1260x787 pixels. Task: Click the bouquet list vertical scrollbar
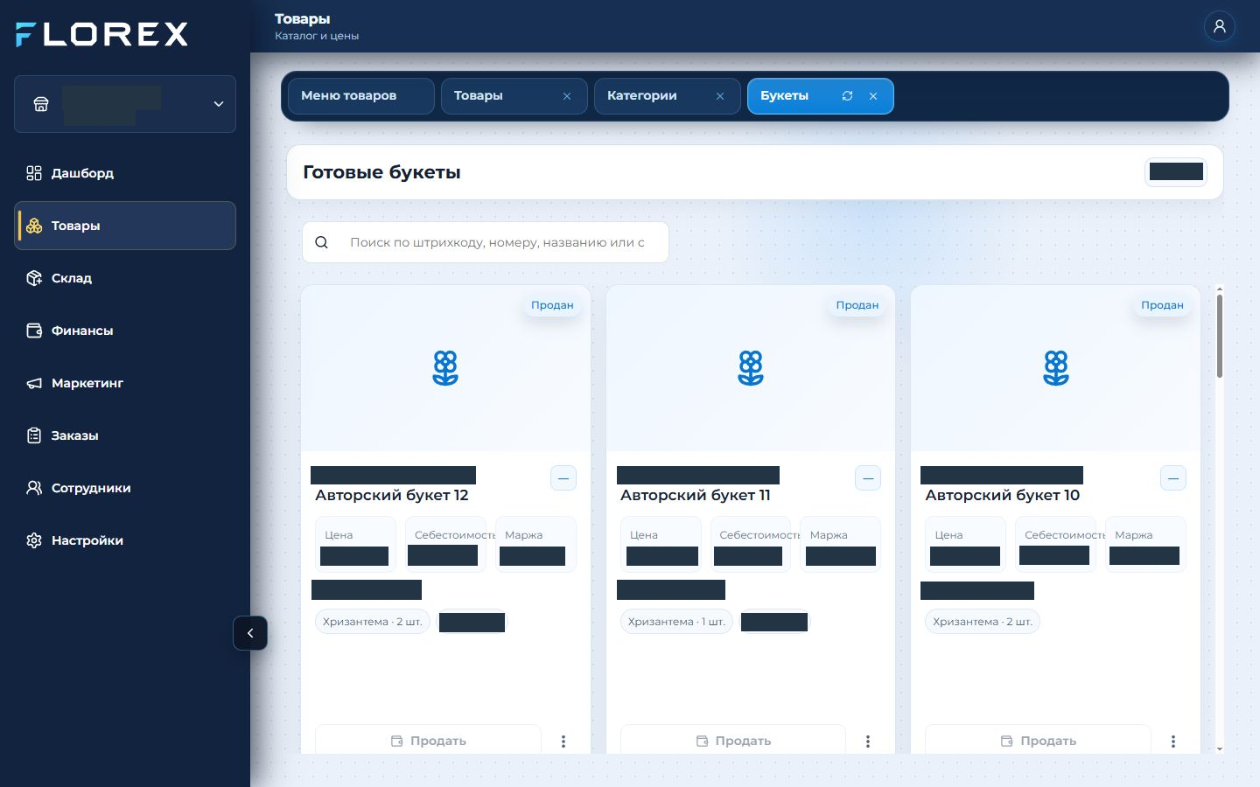[x=1220, y=336]
